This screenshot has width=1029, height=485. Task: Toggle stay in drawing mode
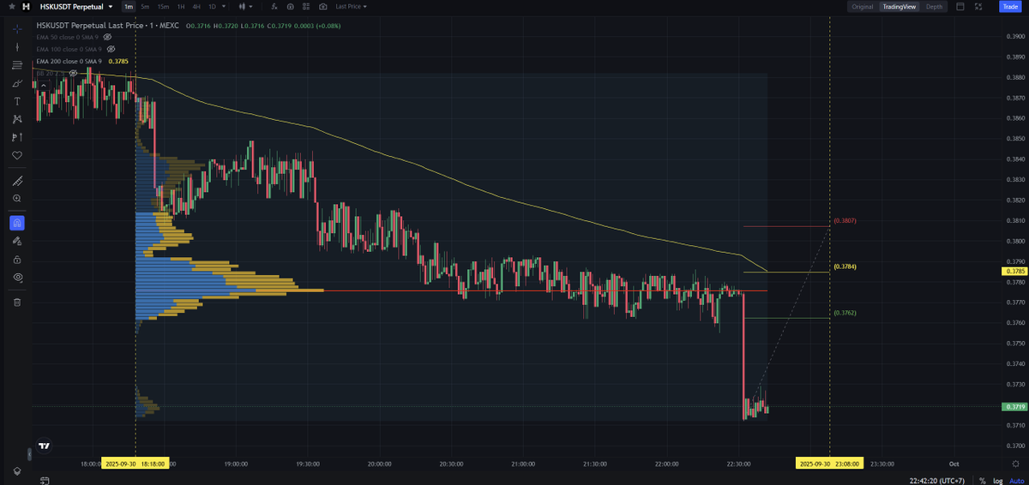click(x=17, y=241)
